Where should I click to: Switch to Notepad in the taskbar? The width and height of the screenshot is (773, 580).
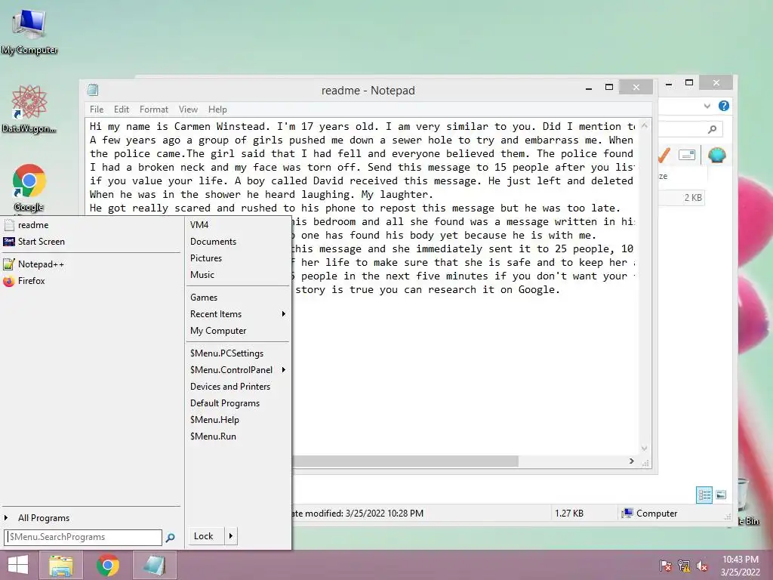154,565
